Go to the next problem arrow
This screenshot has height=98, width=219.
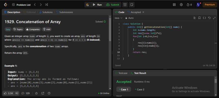coord(41,5)
